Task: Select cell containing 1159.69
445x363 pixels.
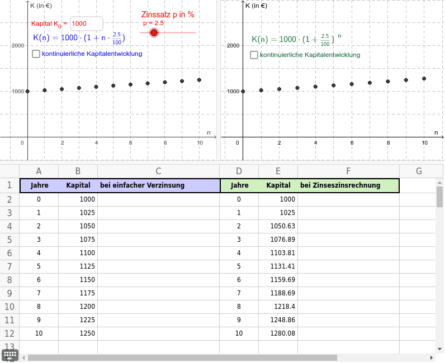Action: (278, 280)
